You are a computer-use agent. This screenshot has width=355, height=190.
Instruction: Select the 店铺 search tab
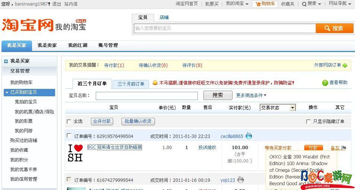click(164, 17)
